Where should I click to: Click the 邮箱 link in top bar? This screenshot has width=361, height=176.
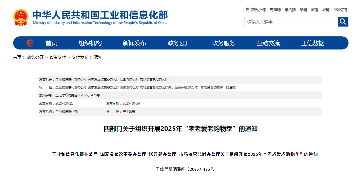(x=303, y=10)
